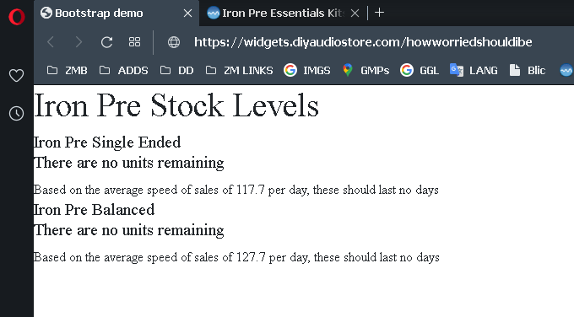Open Speed Dial start page grid
The width and height of the screenshot is (574, 317).
134,42
